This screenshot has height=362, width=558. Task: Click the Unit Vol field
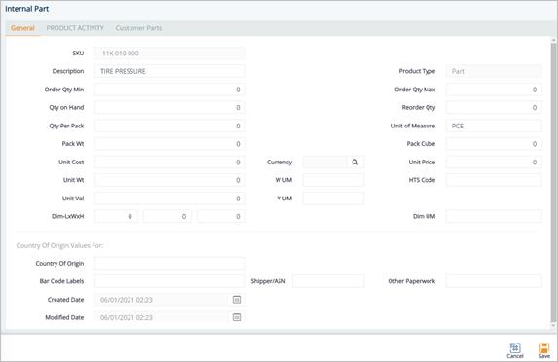tap(169, 199)
